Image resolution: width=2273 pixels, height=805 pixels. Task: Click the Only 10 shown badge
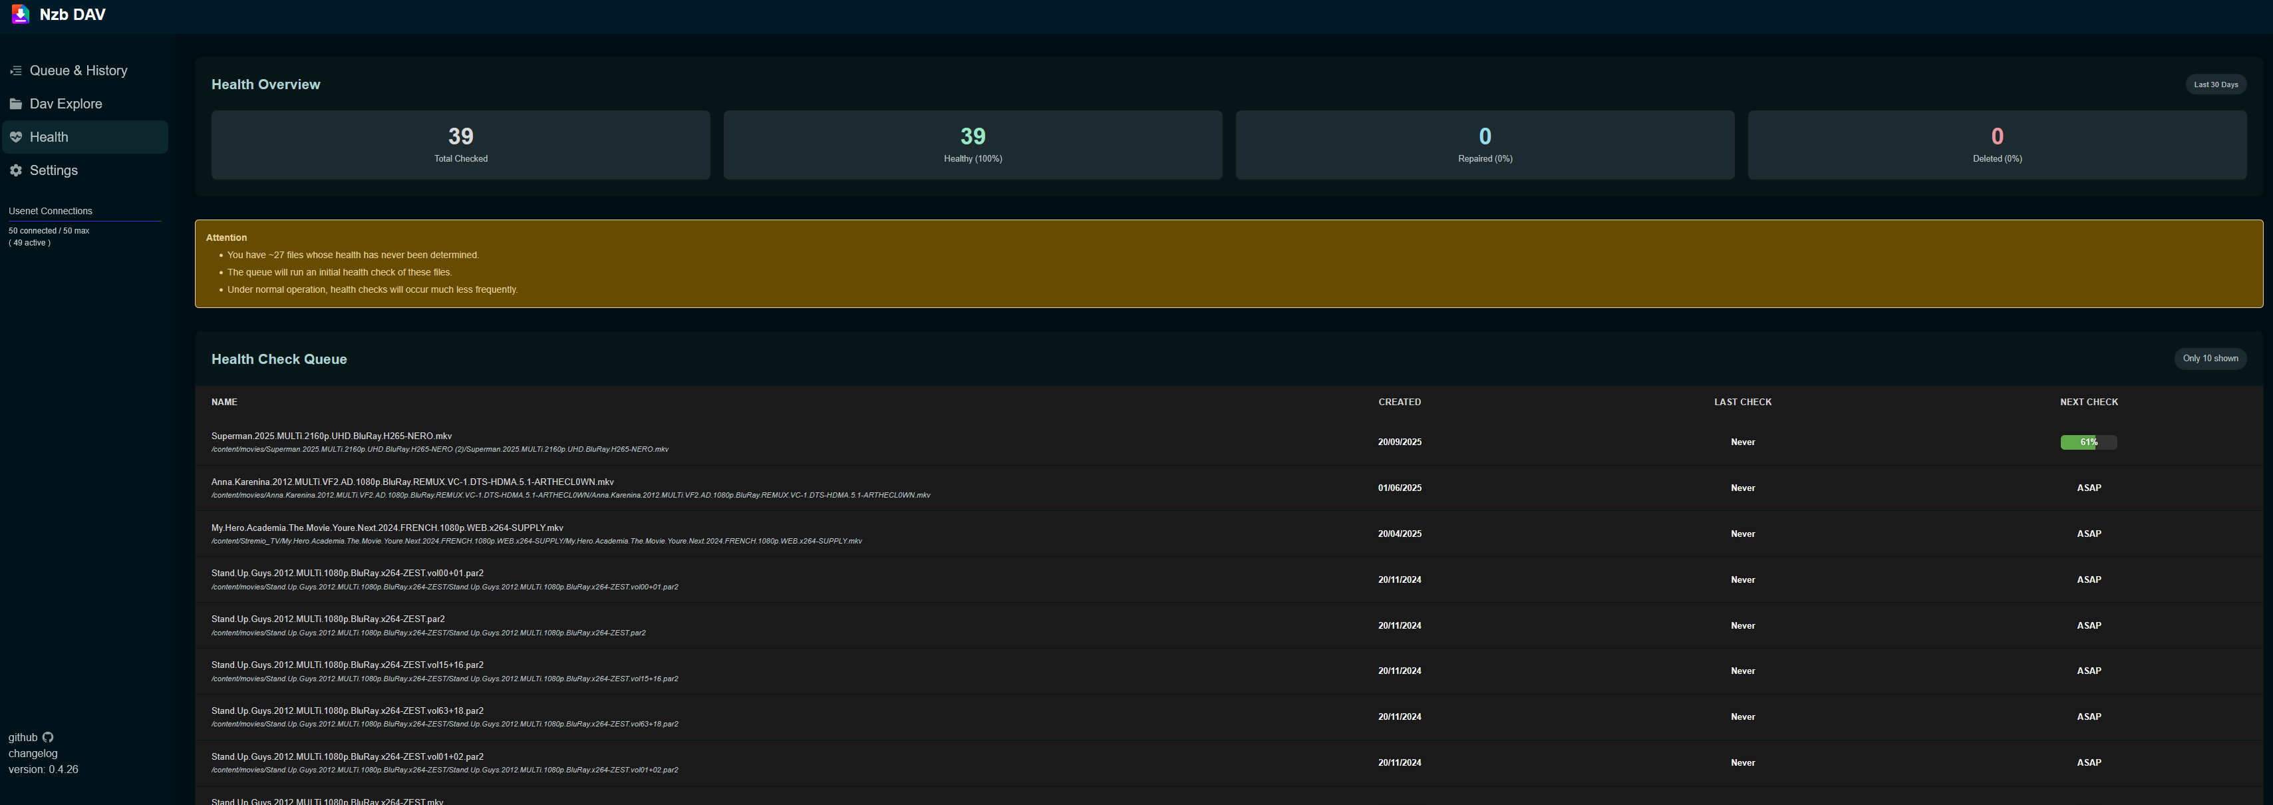pos(2209,359)
